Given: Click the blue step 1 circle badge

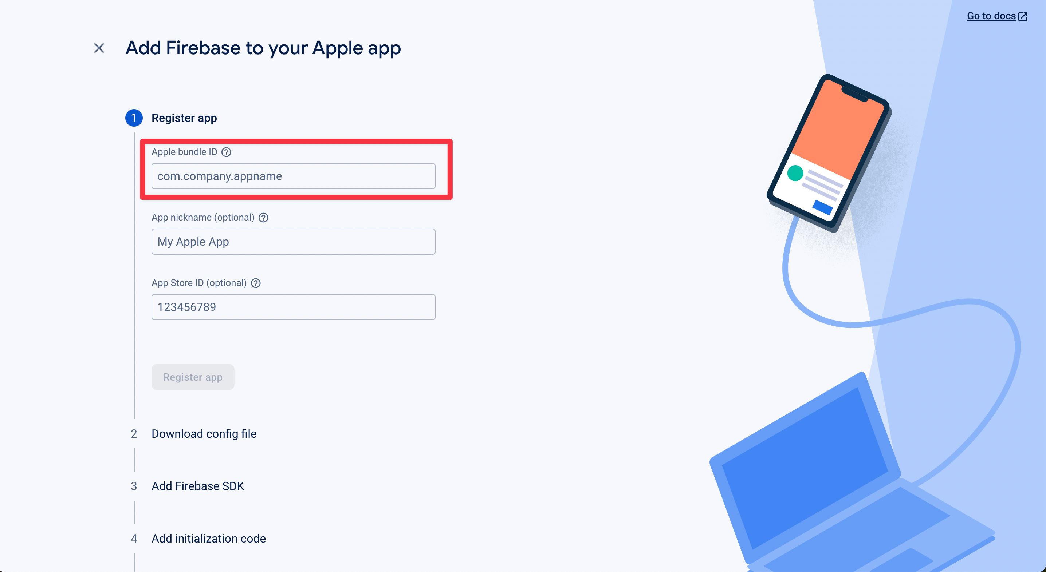Looking at the screenshot, I should pos(134,118).
